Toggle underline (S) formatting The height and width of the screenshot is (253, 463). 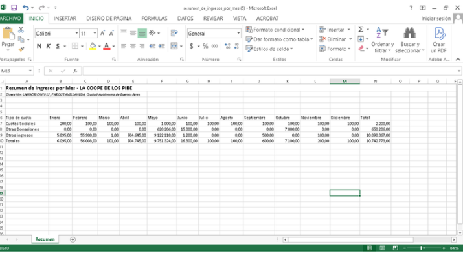pos(58,46)
